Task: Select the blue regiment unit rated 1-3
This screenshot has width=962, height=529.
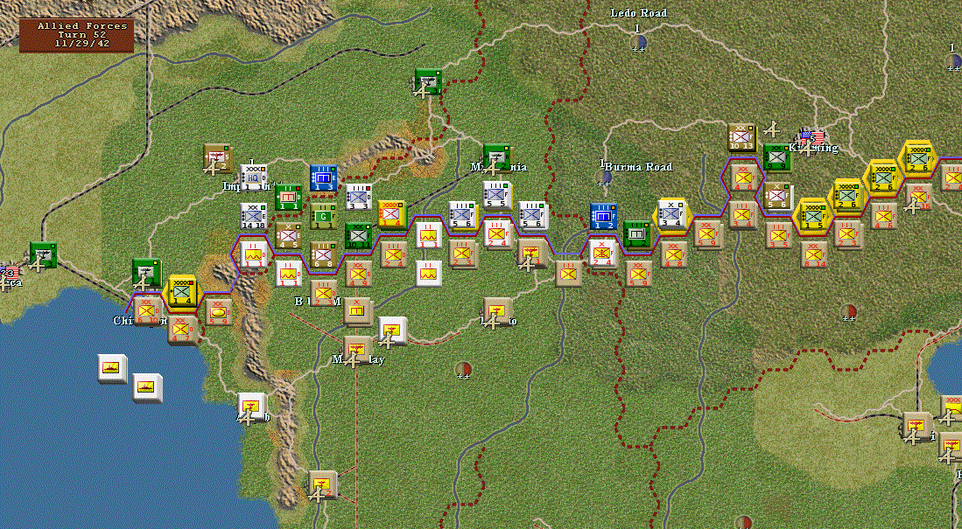Action: (x=323, y=177)
